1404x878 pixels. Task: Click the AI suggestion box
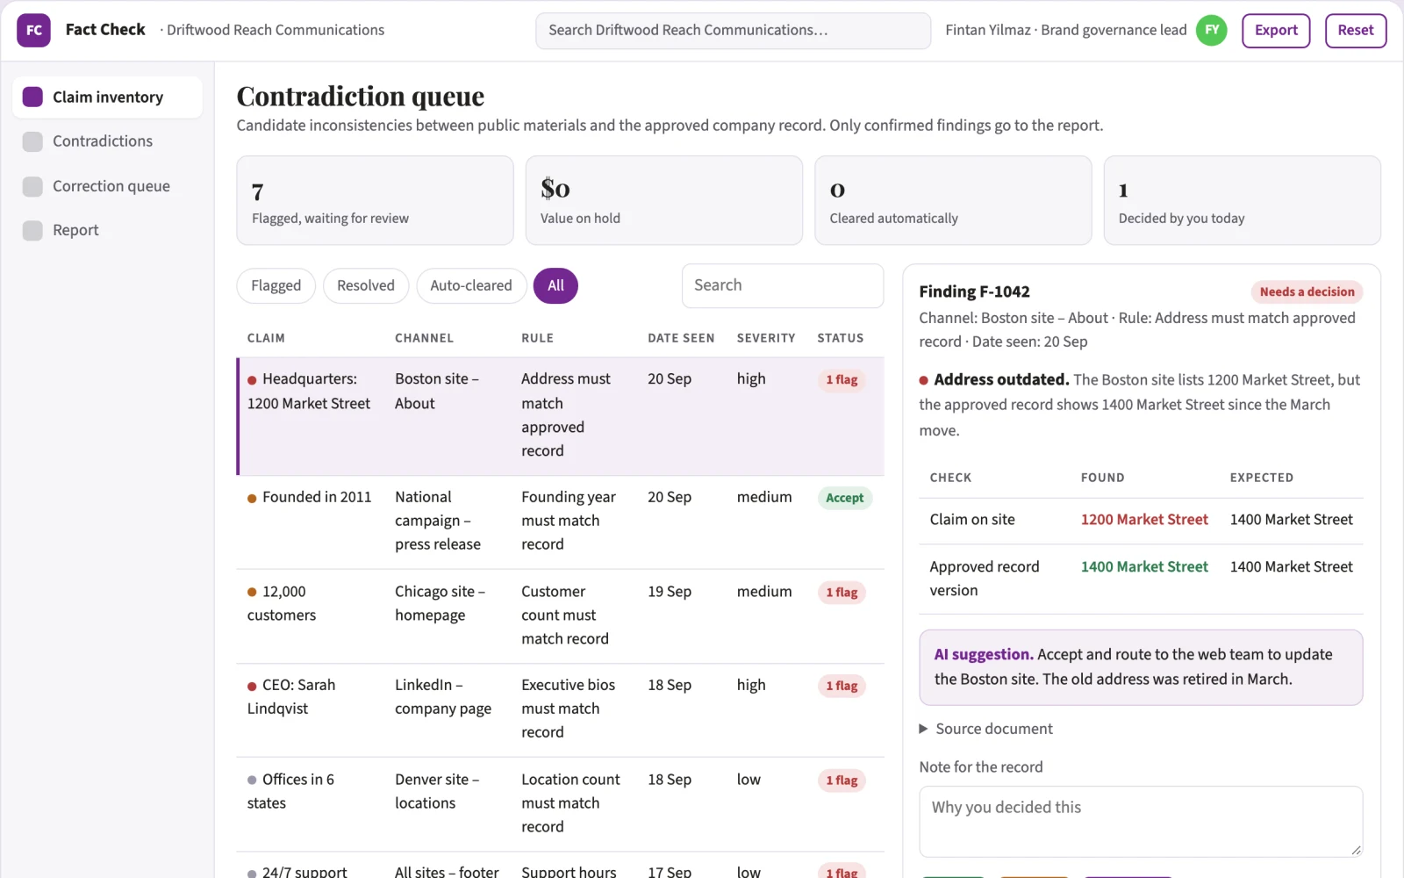tap(1141, 667)
